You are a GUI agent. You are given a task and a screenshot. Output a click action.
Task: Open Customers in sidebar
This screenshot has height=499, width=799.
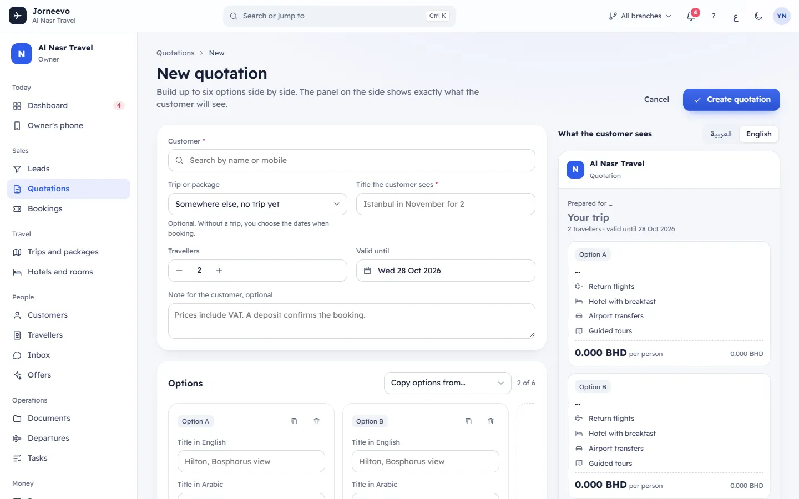coord(68,315)
